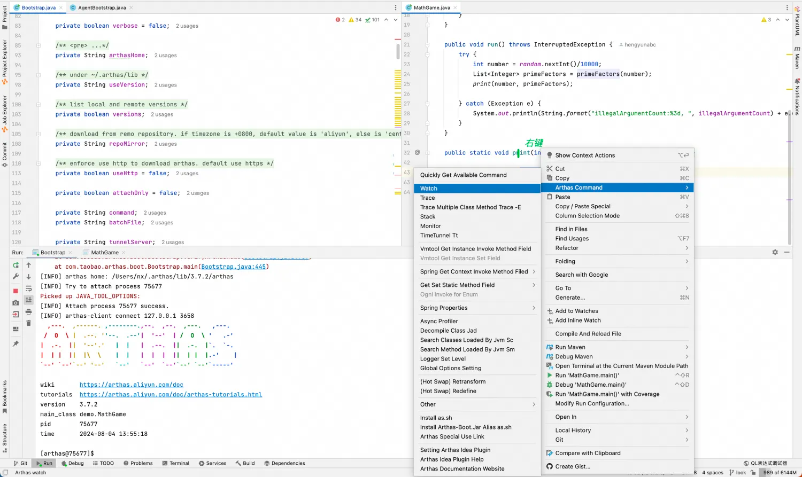The width and height of the screenshot is (802, 477).
Task: Open Run panel gear settings icon
Action: click(x=775, y=252)
